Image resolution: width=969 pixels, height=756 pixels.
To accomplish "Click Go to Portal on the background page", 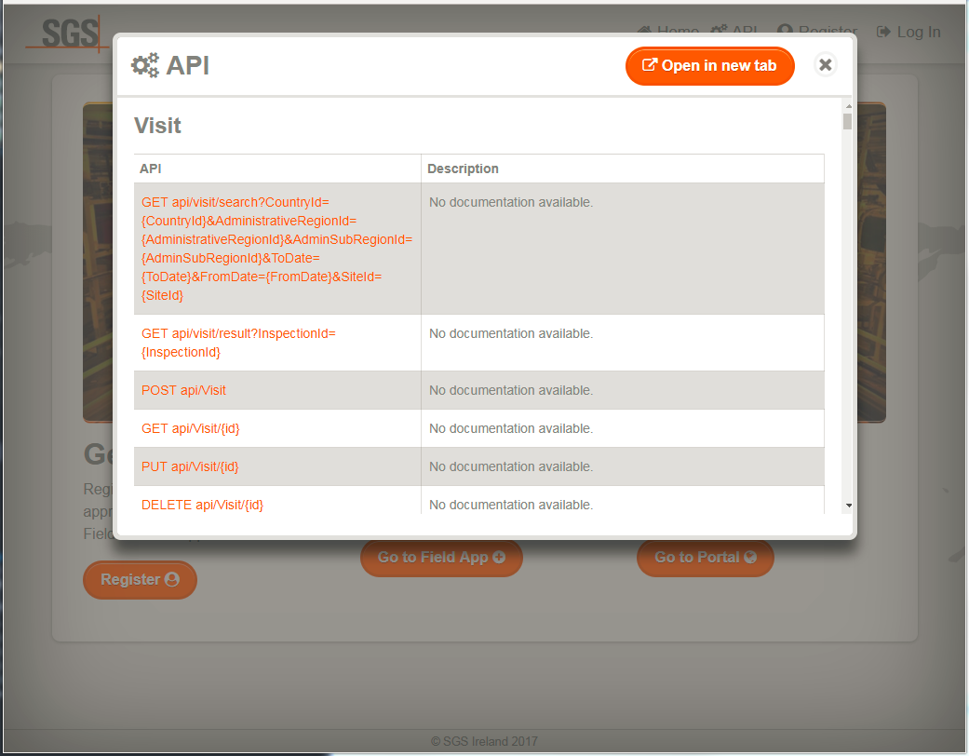I will (706, 558).
